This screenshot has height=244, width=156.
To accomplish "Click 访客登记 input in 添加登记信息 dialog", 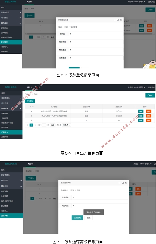I will pos(96,58).
